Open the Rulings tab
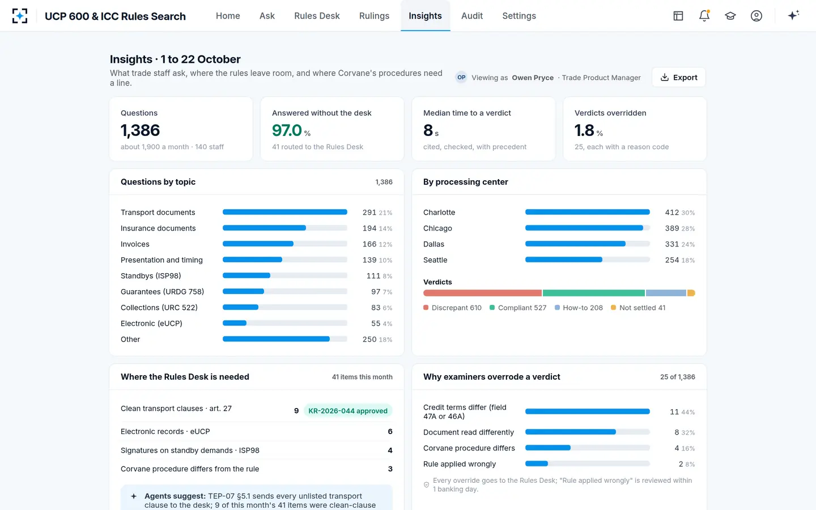Screen dimensions: 816x510 coord(374,16)
